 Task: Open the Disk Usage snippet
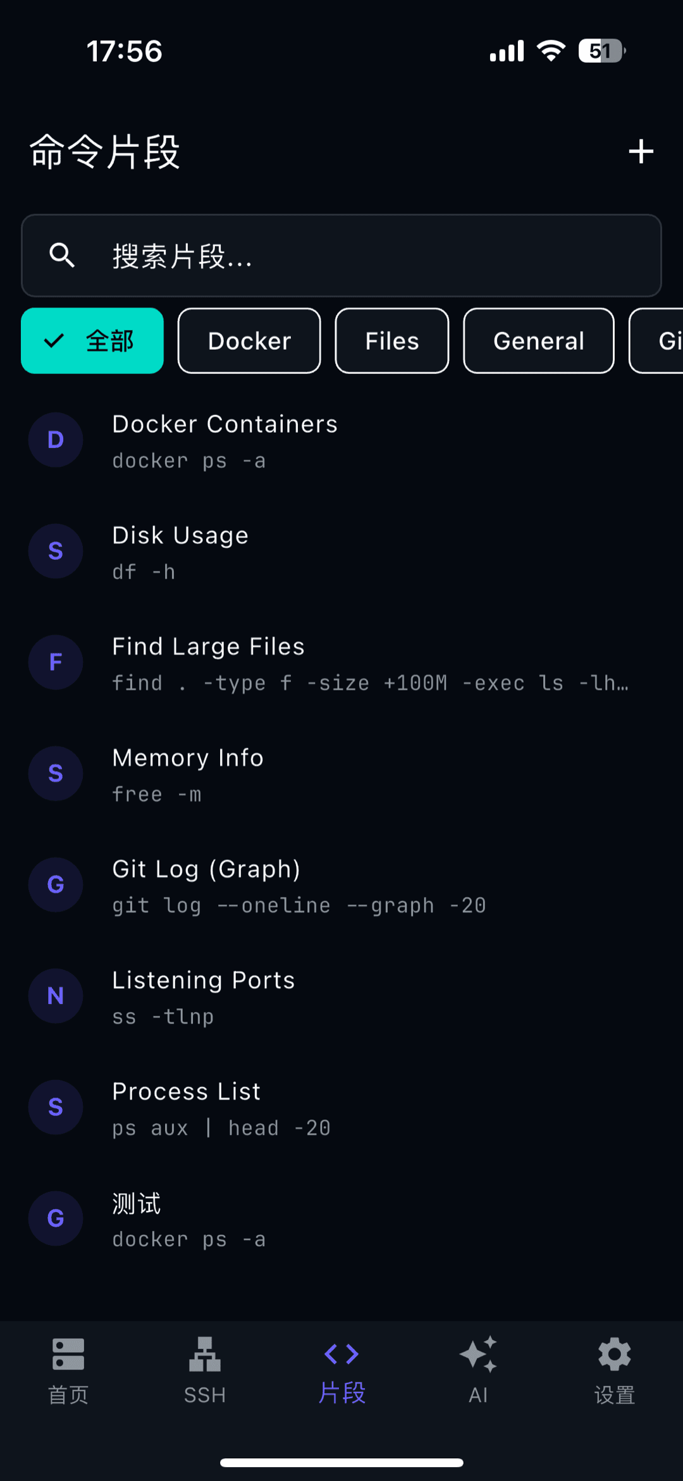[341, 552]
